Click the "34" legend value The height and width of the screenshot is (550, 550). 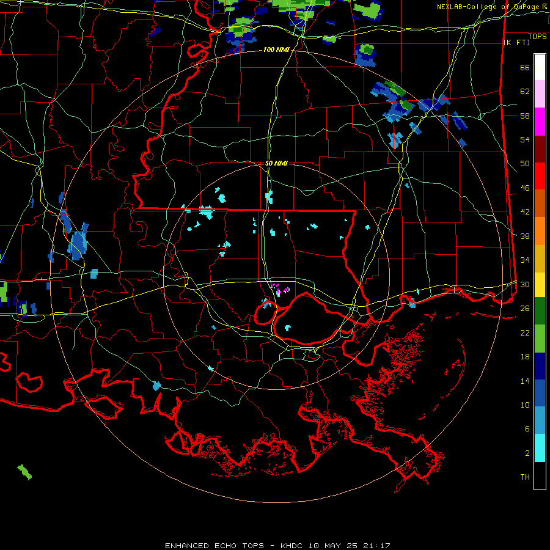coord(525,260)
